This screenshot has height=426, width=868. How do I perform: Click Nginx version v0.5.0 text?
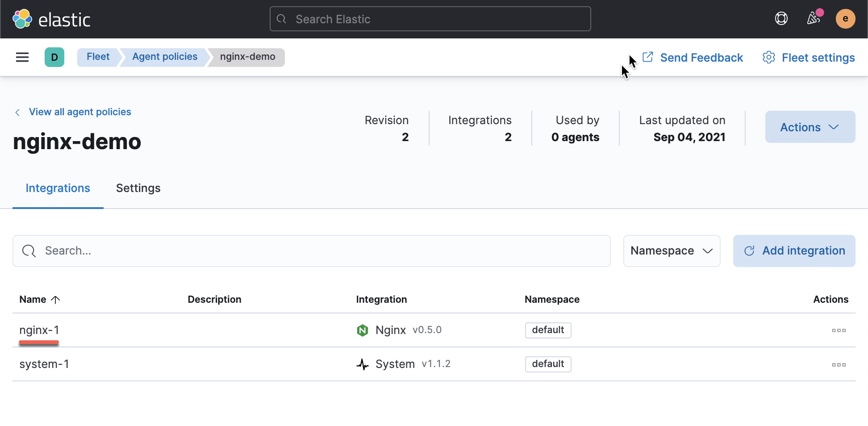[x=427, y=330]
